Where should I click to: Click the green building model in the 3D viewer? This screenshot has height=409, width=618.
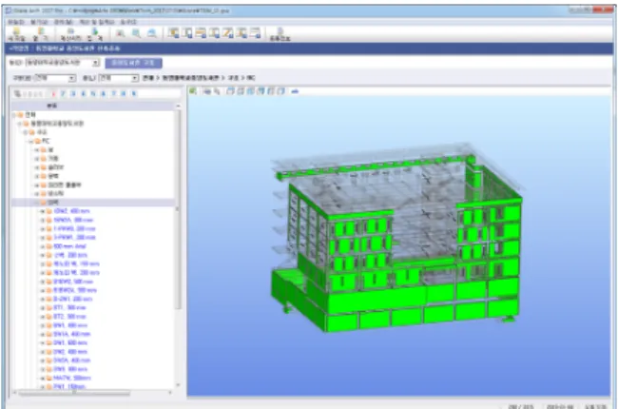coord(396,239)
